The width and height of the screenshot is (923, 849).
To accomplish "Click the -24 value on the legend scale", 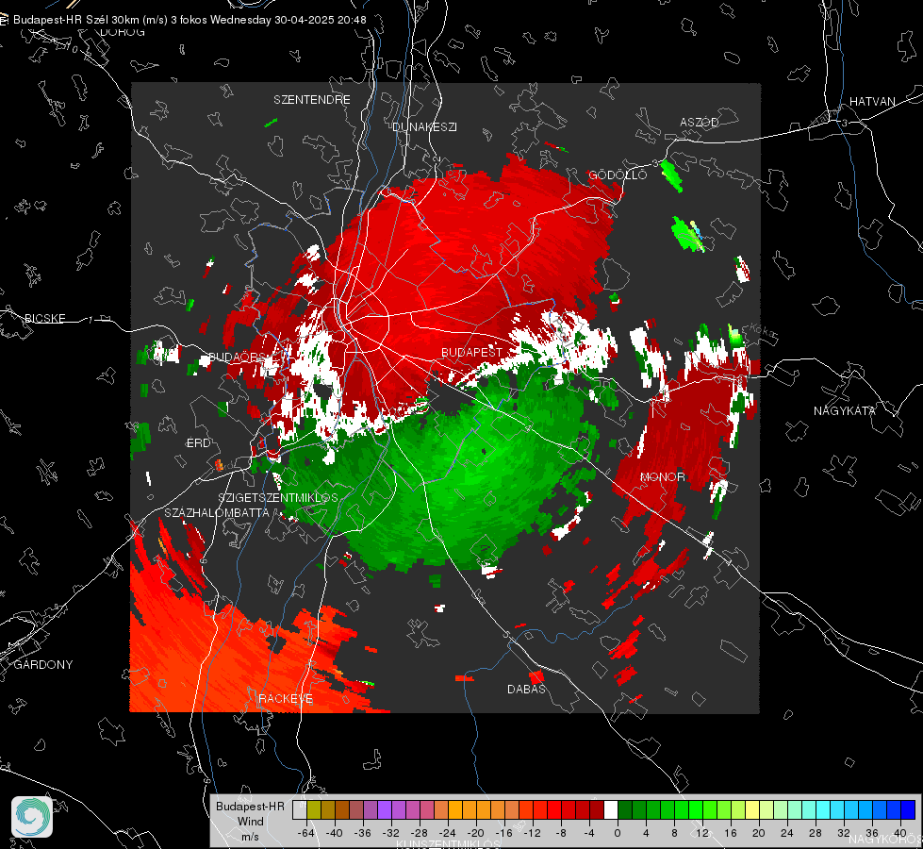I will 448,833.
